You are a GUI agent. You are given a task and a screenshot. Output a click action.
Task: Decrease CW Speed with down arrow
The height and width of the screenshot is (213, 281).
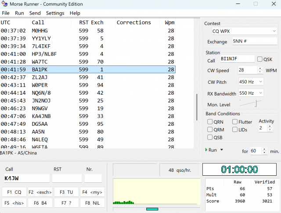click(260, 72)
